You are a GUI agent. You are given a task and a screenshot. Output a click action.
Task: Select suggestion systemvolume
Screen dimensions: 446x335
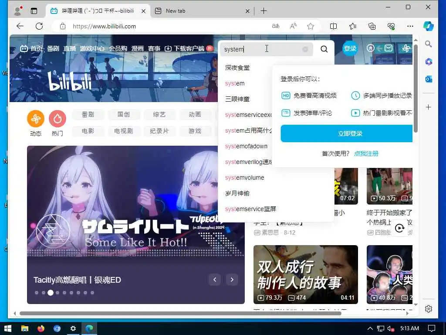244,178
